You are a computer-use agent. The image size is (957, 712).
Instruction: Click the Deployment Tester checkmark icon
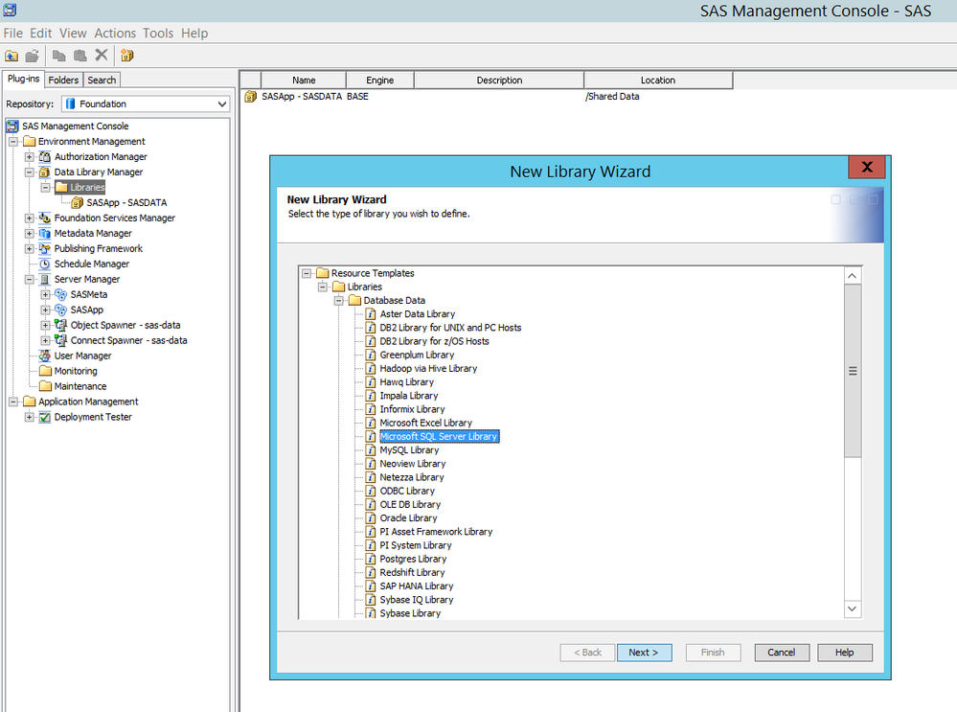(45, 417)
